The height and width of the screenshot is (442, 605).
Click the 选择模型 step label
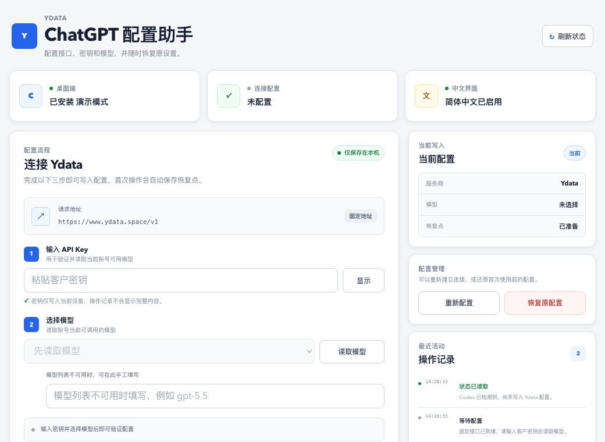60,320
